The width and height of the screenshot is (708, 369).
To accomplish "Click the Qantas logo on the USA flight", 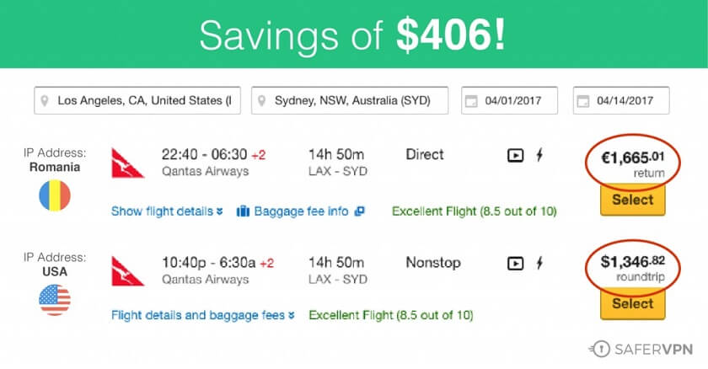I will click(128, 271).
